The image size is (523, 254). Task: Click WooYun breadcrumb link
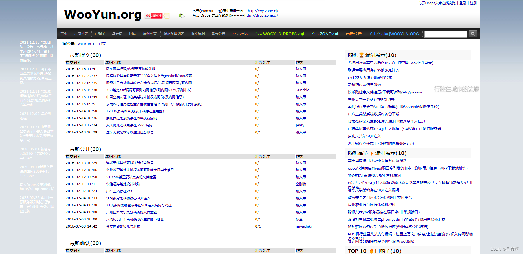tap(84, 44)
